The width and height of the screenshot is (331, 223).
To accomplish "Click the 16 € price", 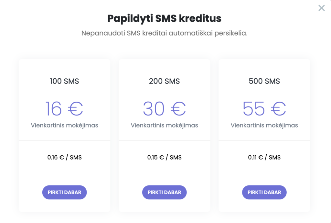I will [64, 109].
